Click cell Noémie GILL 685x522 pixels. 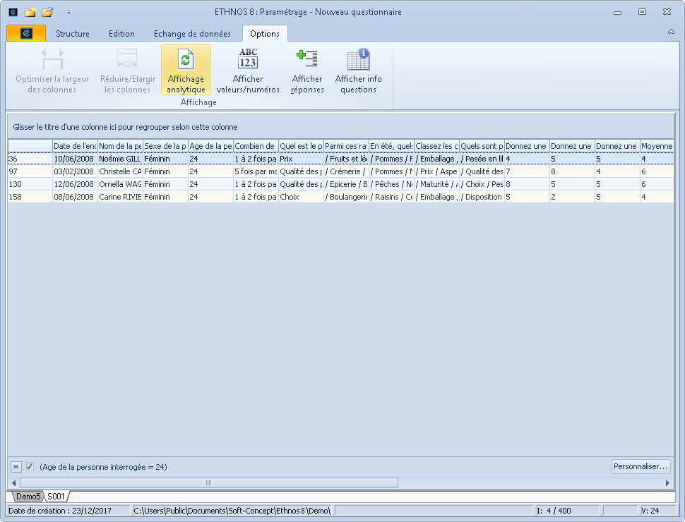pyautogui.click(x=120, y=159)
